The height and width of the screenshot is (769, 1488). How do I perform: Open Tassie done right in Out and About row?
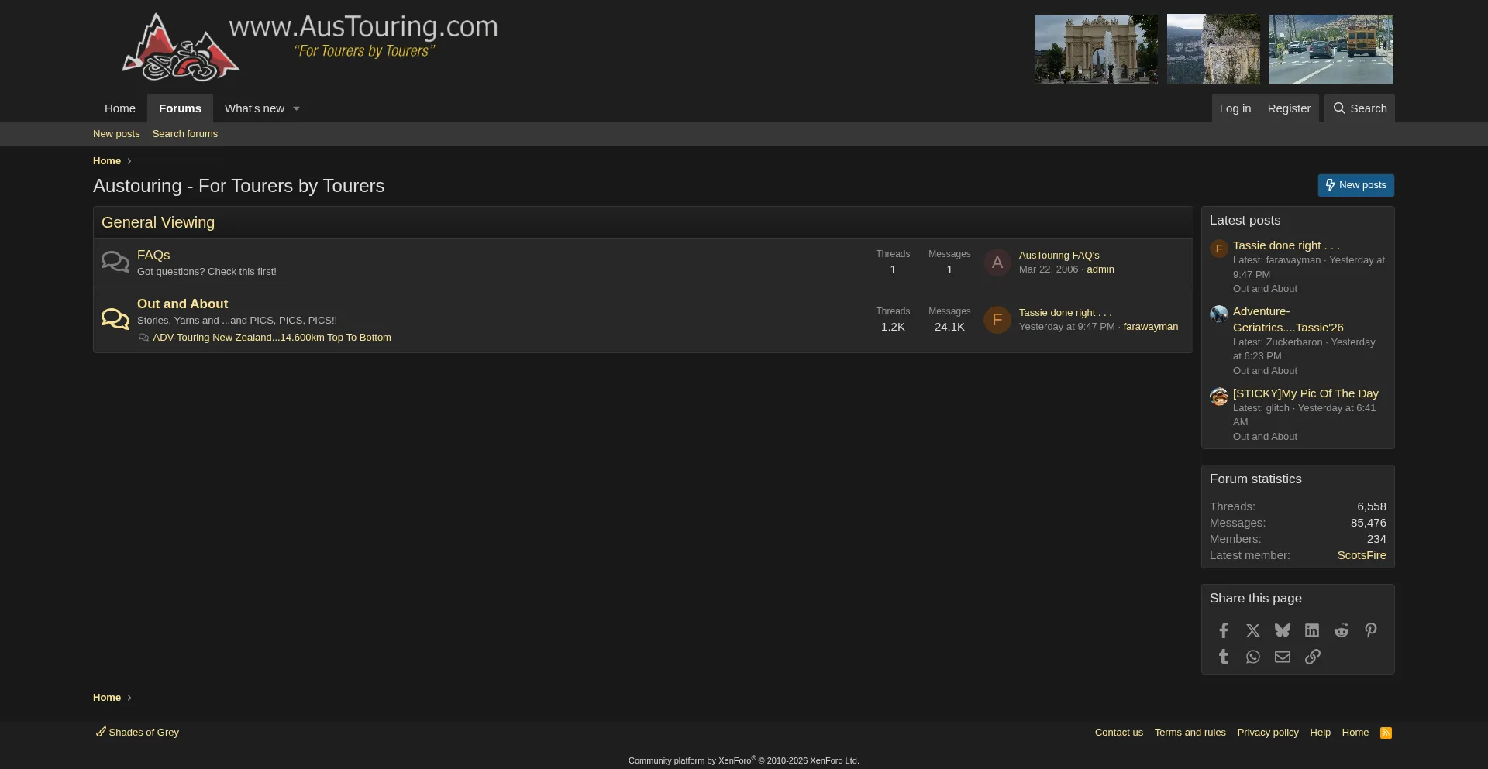1065,312
